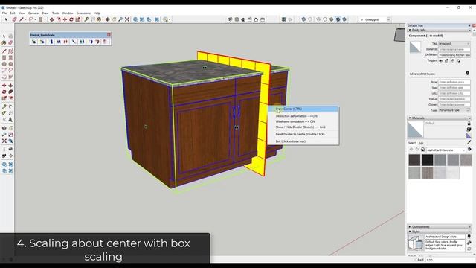Select the Line tool in top toolbar
476x268 pixels.
22,19
